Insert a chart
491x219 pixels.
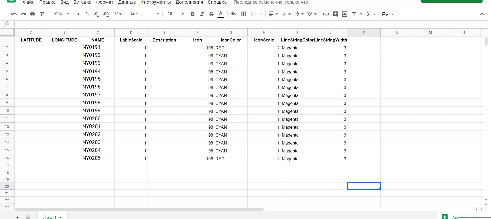(x=344, y=14)
